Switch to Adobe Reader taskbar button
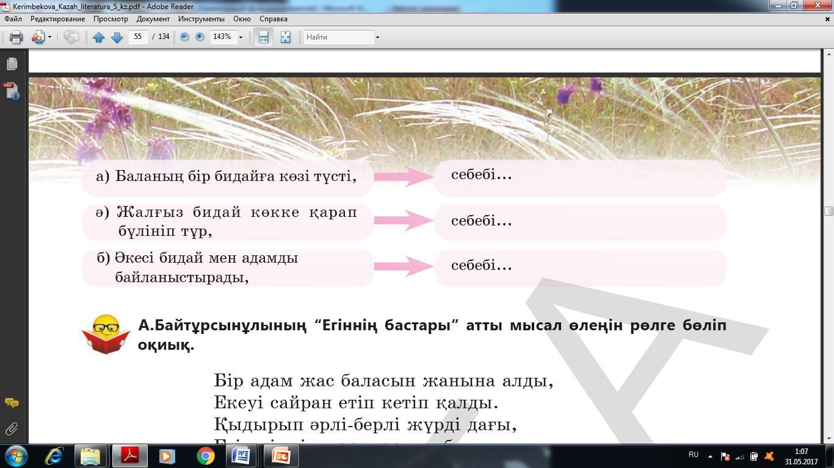This screenshot has width=834, height=468. tap(129, 455)
